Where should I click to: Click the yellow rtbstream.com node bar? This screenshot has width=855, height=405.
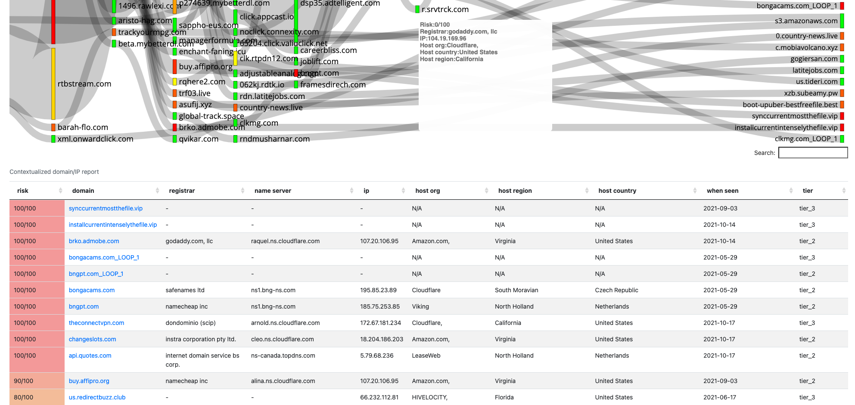point(53,84)
